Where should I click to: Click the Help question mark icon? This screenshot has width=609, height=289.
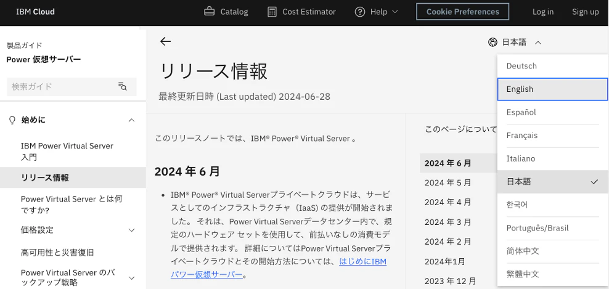point(360,12)
